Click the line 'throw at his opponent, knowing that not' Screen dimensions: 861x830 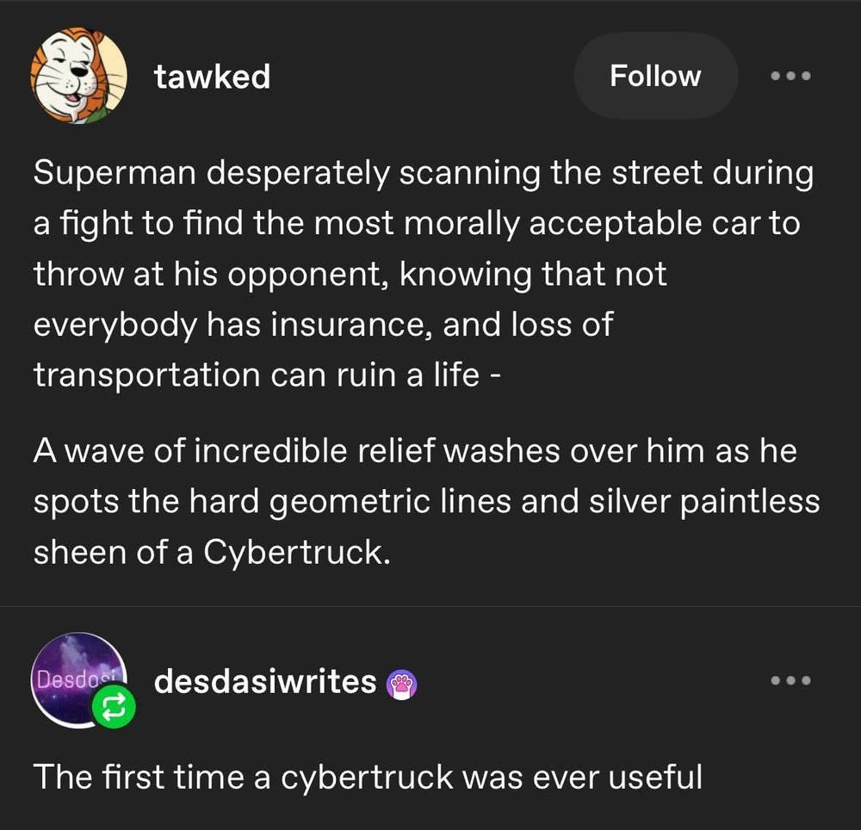[350, 274]
